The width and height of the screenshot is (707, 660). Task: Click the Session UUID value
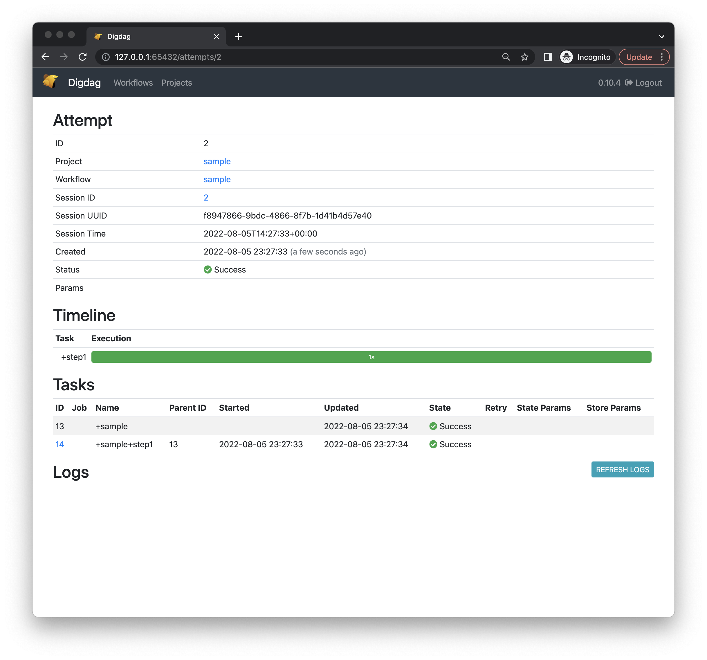(x=287, y=215)
